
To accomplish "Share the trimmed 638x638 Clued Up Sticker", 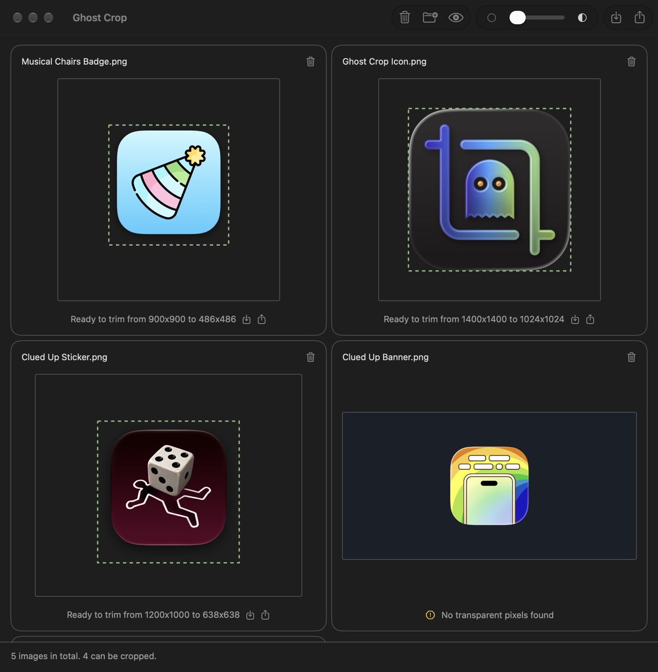I will 266,615.
